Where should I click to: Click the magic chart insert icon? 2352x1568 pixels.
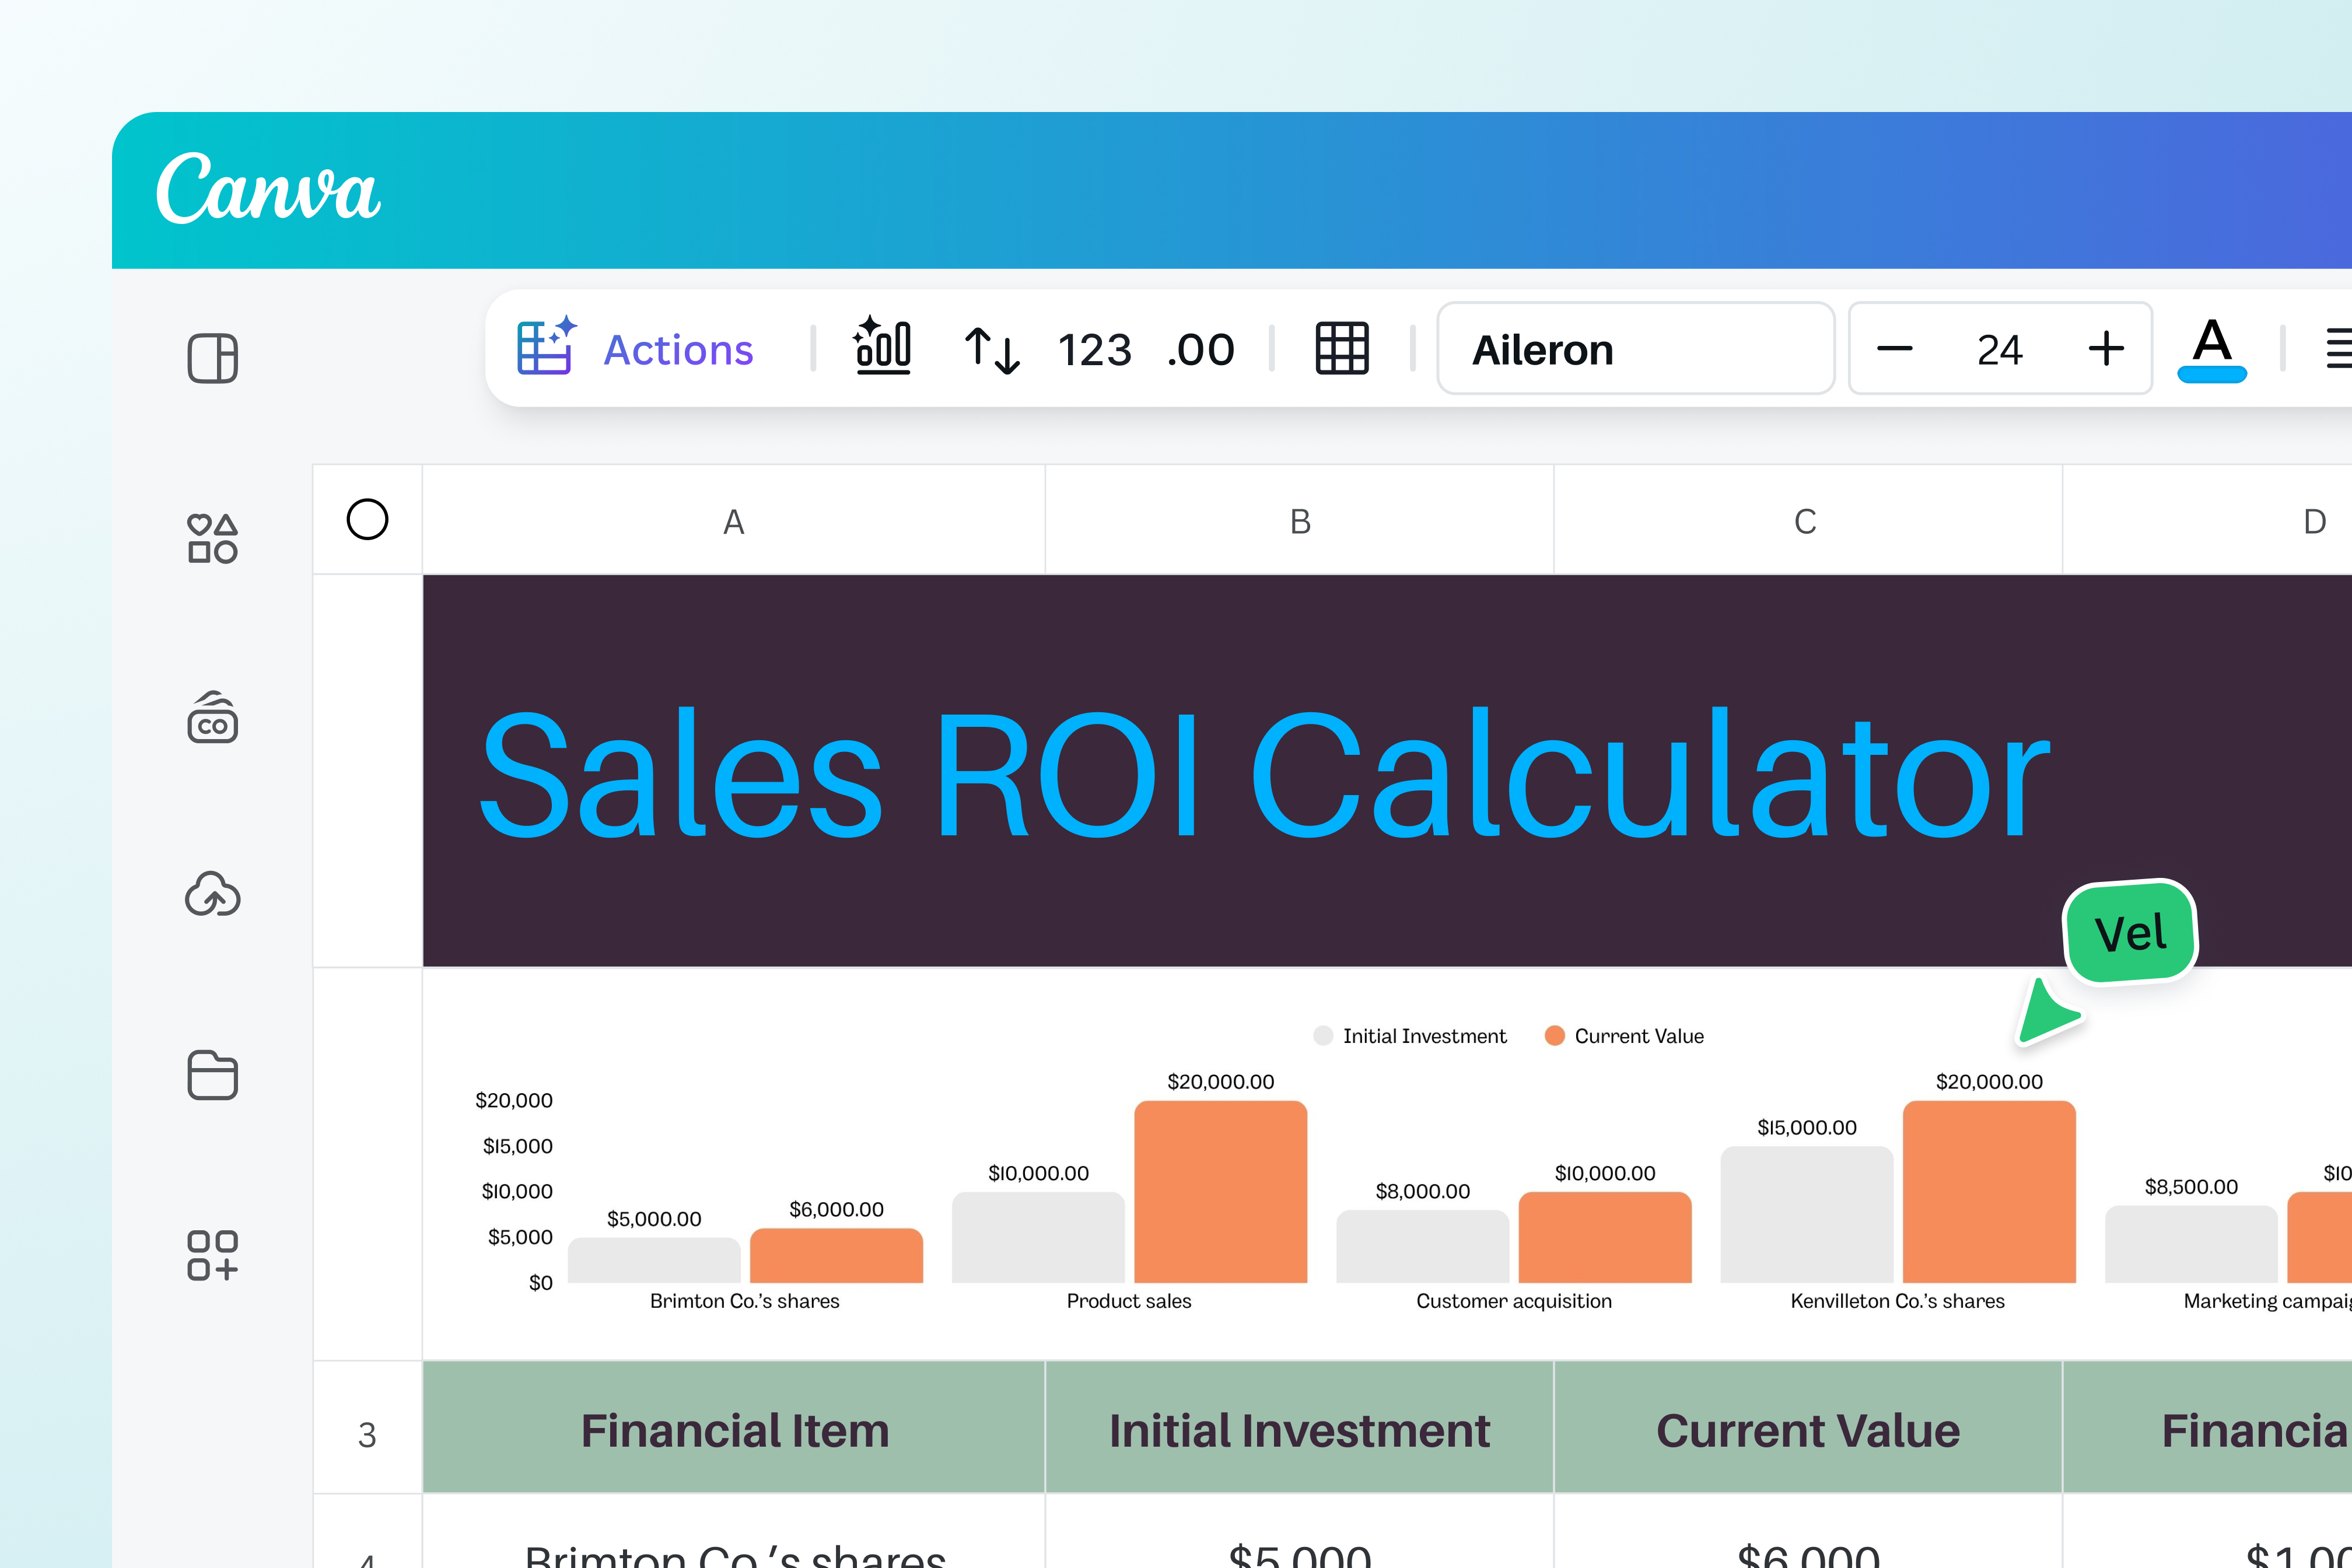(x=881, y=346)
